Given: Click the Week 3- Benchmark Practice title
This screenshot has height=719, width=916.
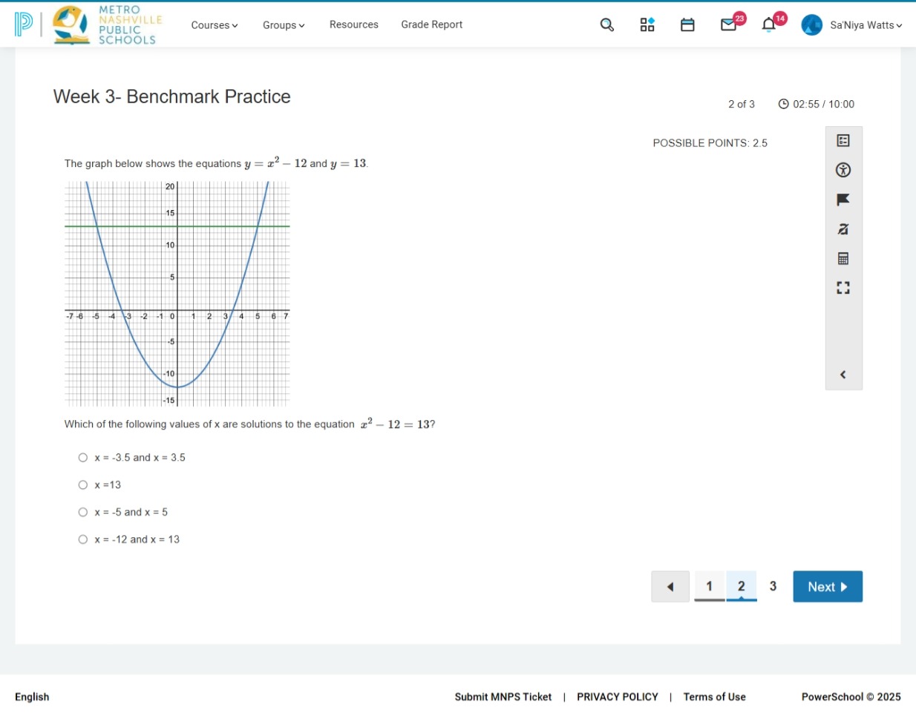Looking at the screenshot, I should click(x=172, y=96).
